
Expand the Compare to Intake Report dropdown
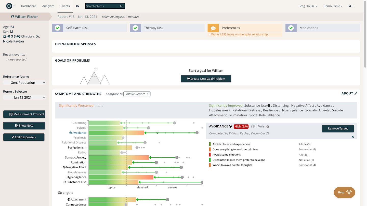pyautogui.click(x=137, y=94)
